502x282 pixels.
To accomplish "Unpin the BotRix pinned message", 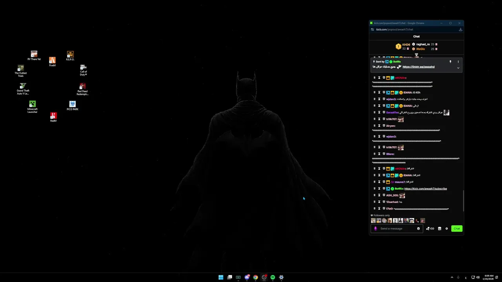I will coord(450,61).
